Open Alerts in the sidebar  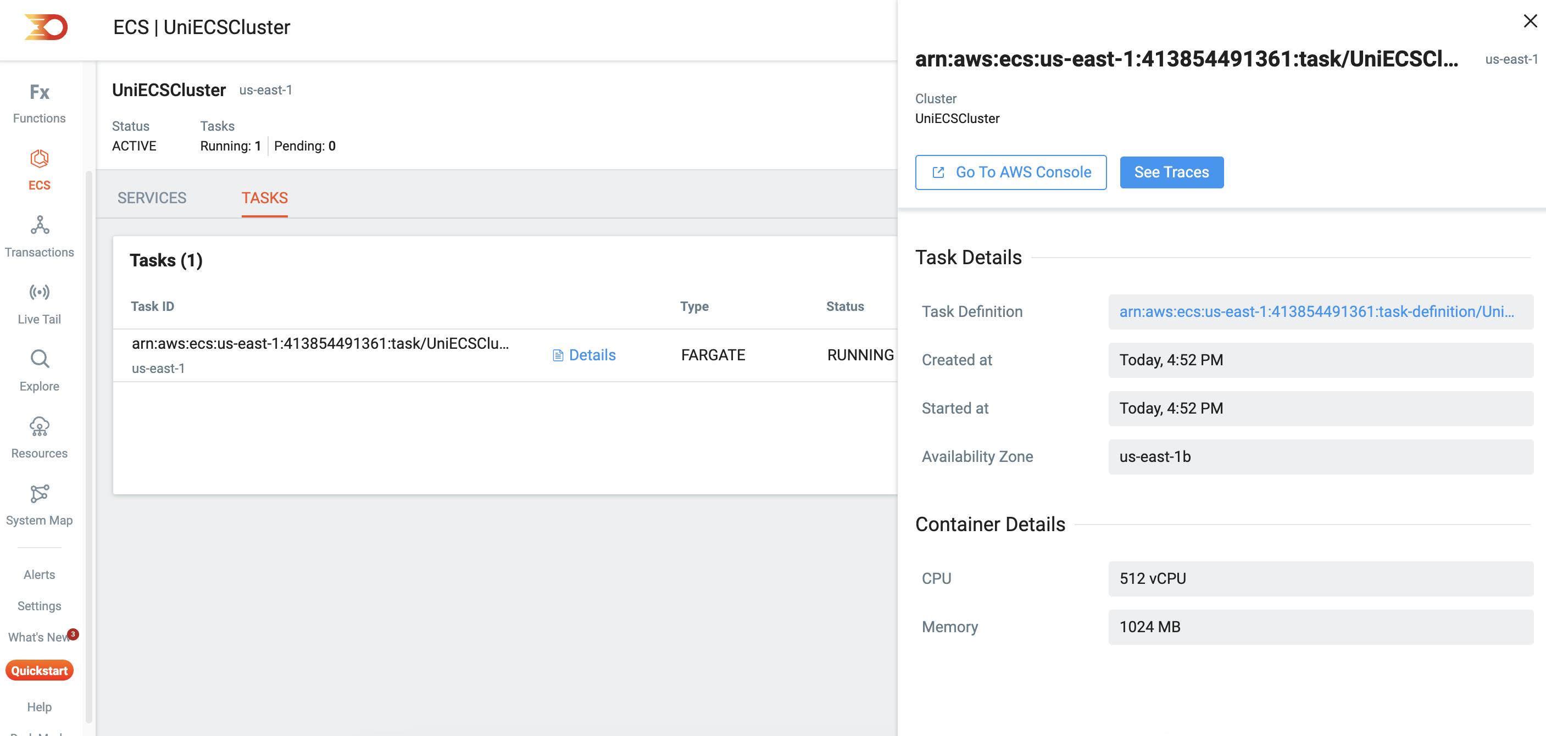[x=39, y=575]
